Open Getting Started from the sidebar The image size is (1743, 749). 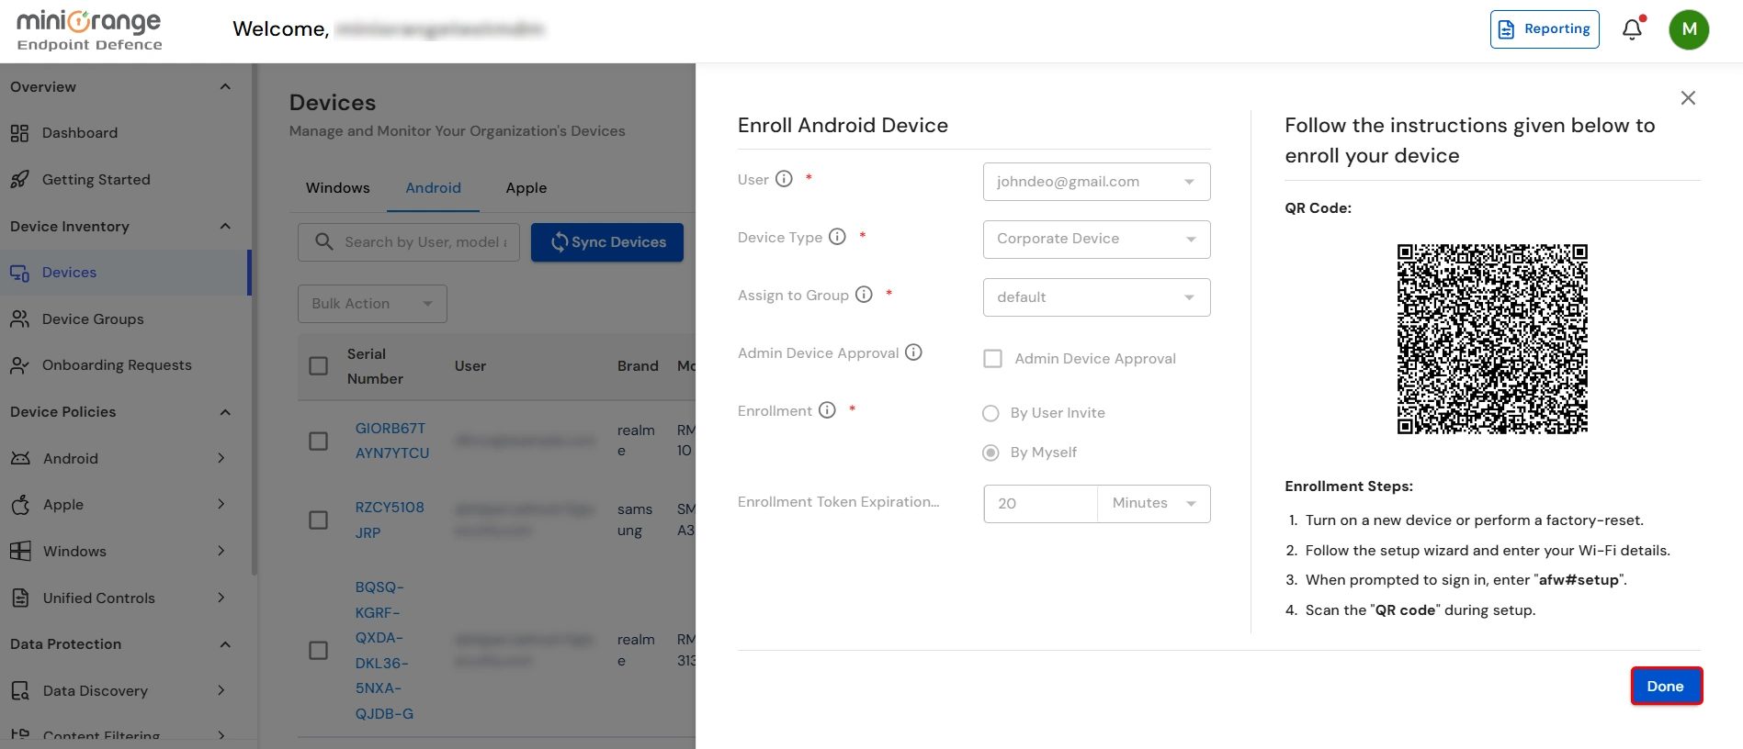pos(96,180)
